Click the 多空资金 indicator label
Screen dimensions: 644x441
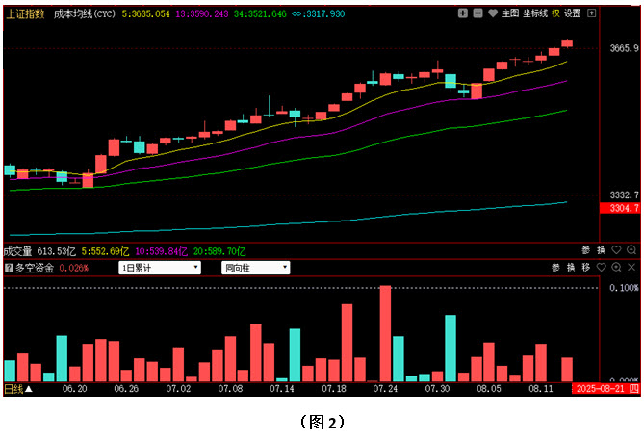tap(35, 268)
